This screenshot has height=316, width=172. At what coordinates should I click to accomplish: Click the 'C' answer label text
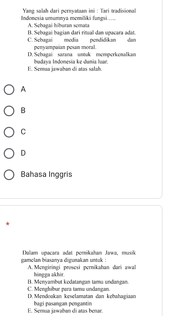pyautogui.click(x=23, y=132)
